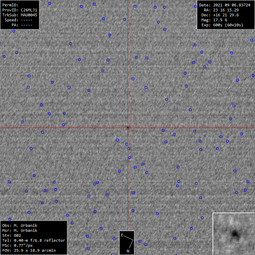Click the PA value dashes
The width and height of the screenshot is (255, 255).
click(x=27, y=25)
